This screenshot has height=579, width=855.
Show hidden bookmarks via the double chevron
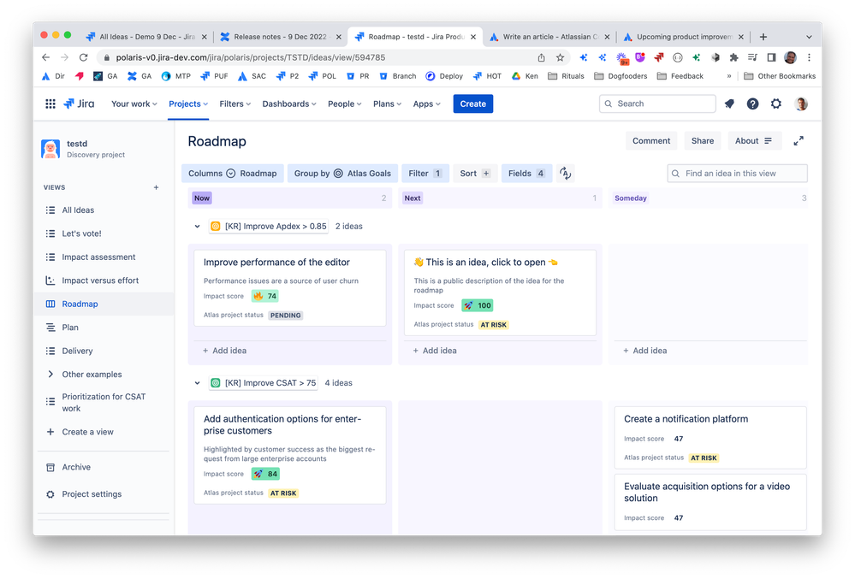[x=729, y=76]
